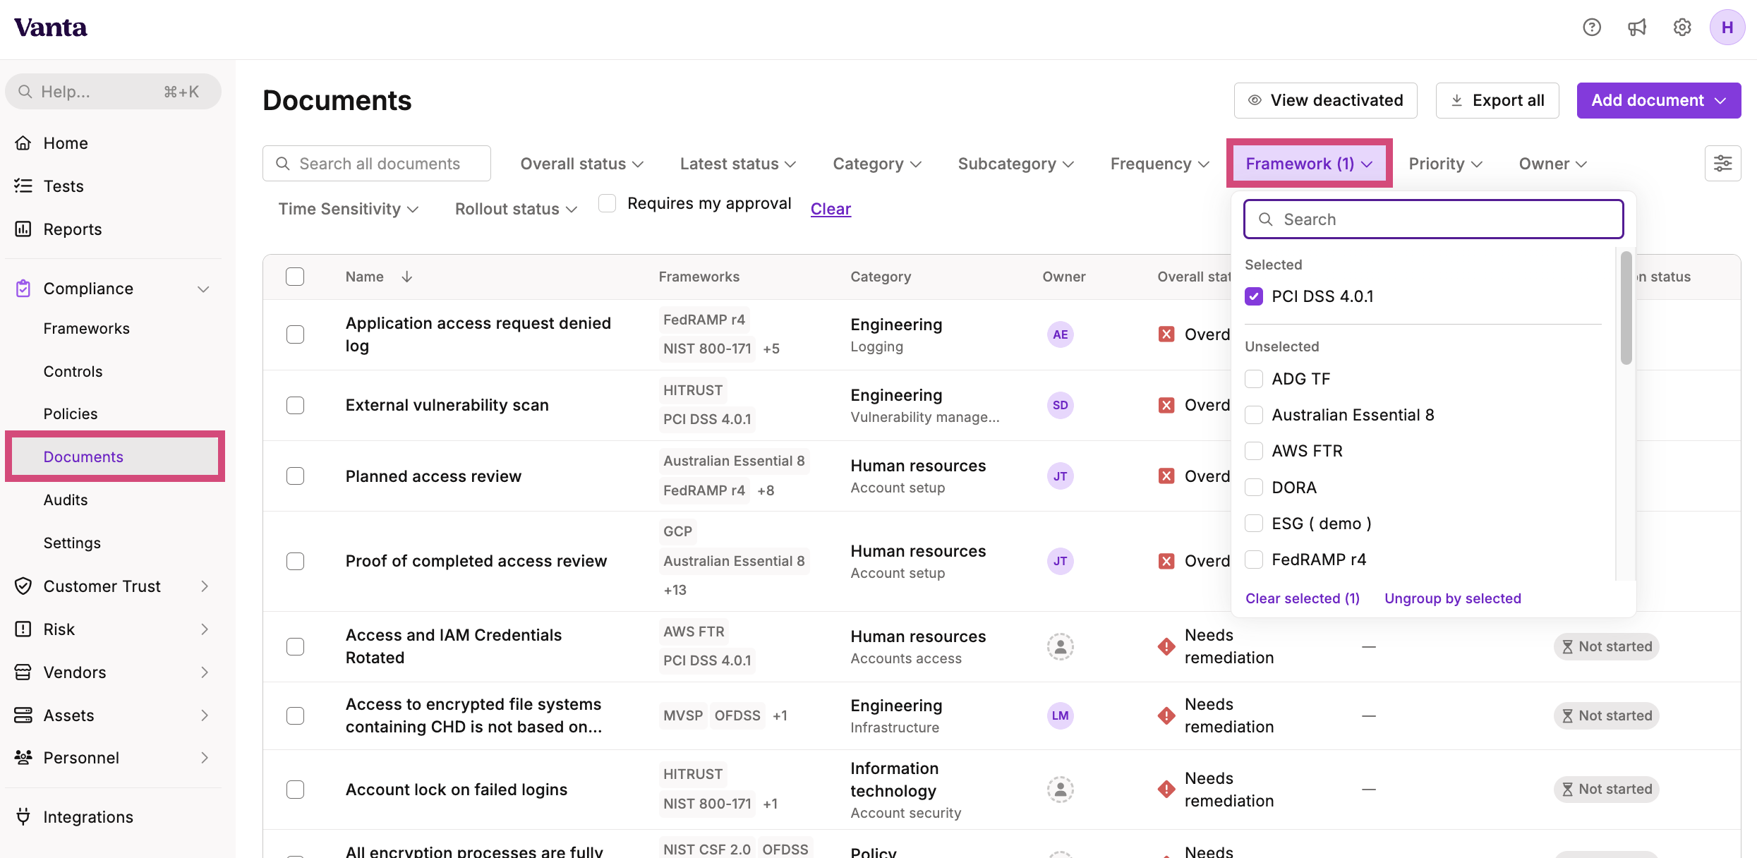Viewport: 1757px width, 858px height.
Task: Go to Policies in the sidebar
Action: (x=71, y=414)
